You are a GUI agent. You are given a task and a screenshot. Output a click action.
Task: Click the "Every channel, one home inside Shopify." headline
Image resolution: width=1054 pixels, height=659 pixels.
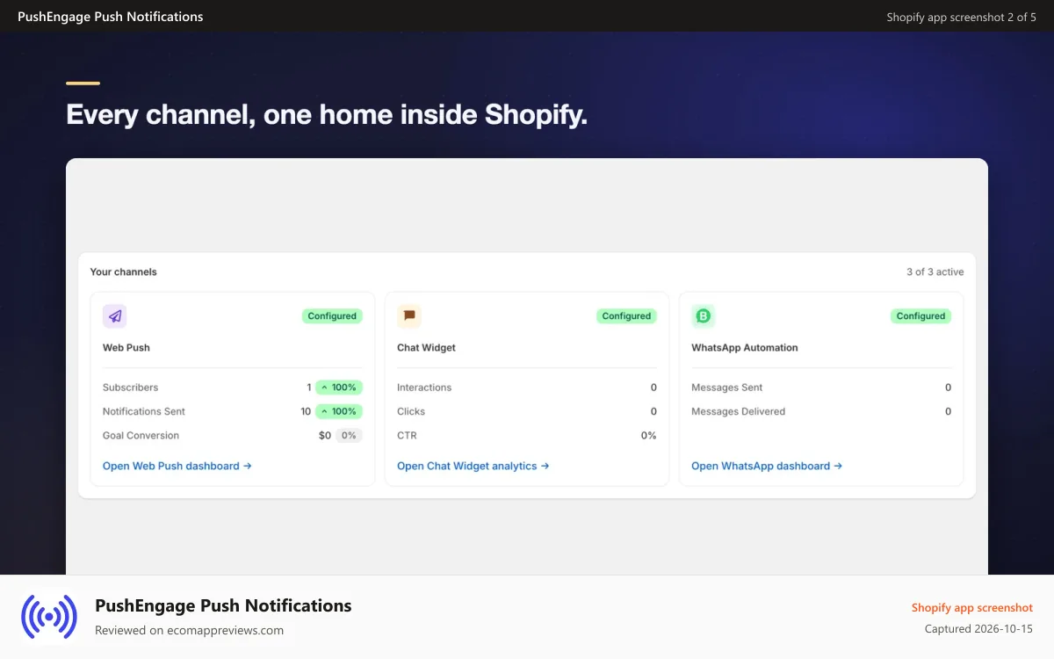(x=327, y=115)
